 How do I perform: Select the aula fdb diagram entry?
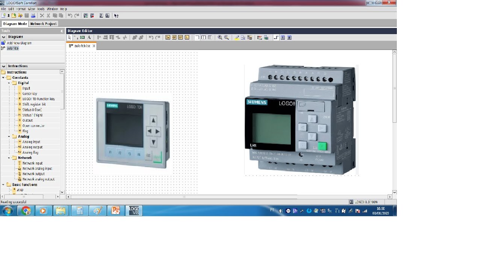[13, 48]
